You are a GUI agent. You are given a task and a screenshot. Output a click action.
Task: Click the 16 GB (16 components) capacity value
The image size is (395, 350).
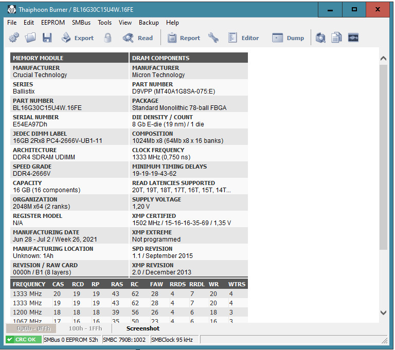47,190
